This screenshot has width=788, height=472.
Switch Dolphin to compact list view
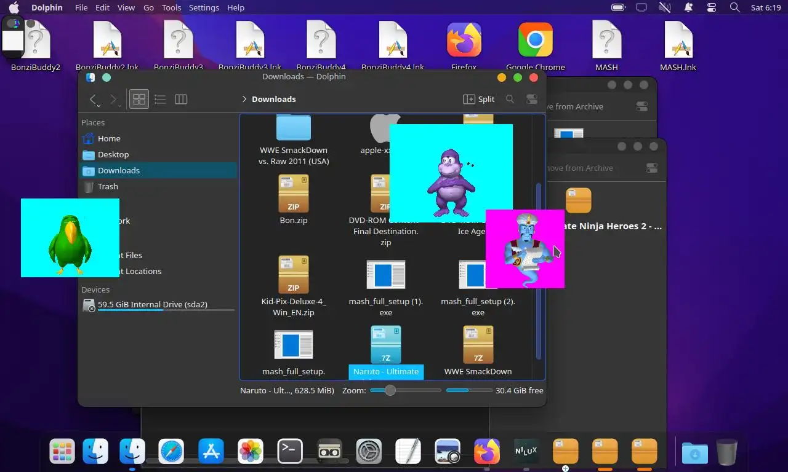click(x=160, y=99)
